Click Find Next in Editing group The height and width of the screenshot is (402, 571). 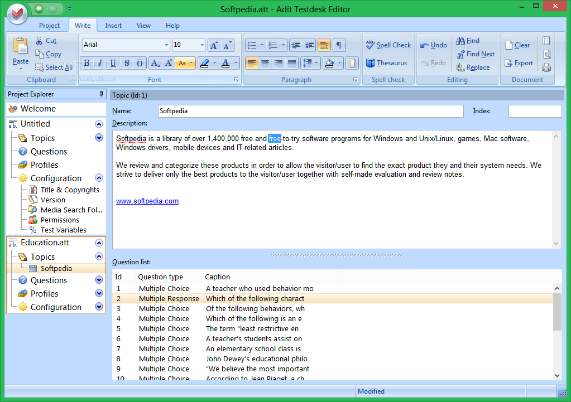tap(476, 54)
